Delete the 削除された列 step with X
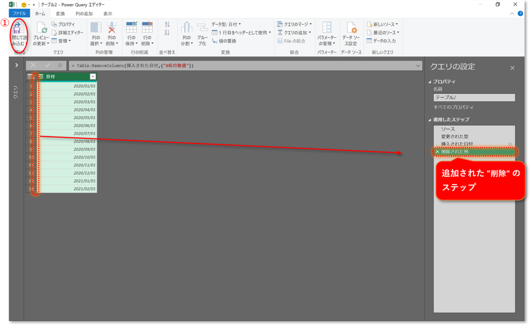 pyautogui.click(x=438, y=152)
